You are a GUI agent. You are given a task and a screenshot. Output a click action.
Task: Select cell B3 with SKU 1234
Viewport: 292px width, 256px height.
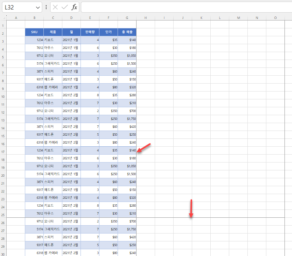point(34,40)
